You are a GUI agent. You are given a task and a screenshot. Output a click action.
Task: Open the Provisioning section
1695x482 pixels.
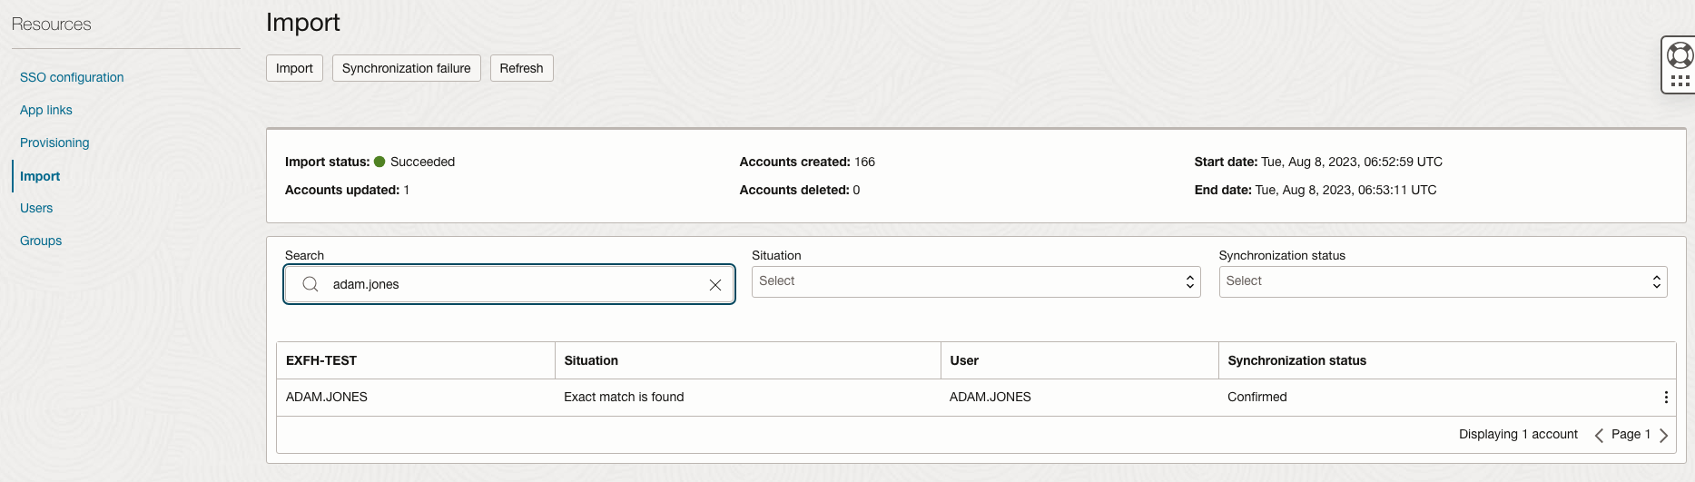coord(54,143)
